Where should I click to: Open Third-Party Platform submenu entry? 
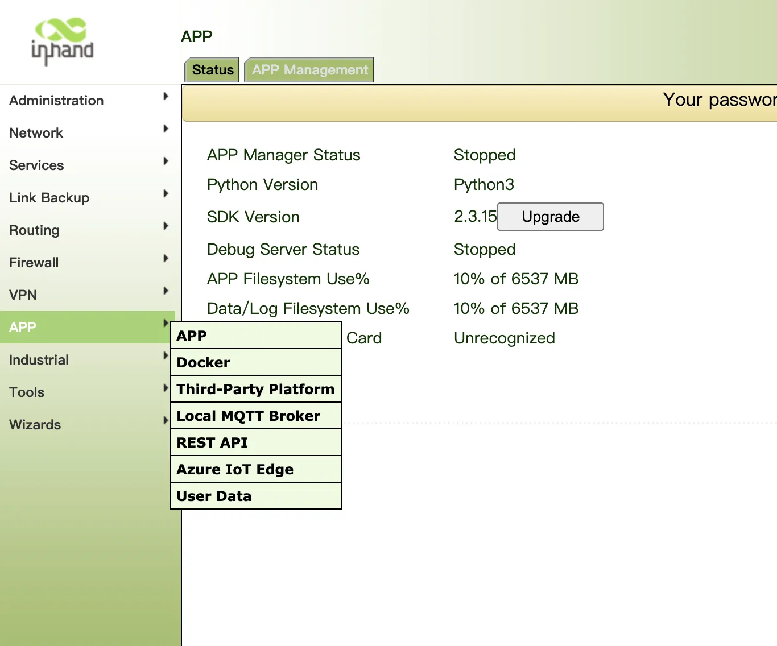click(x=256, y=389)
